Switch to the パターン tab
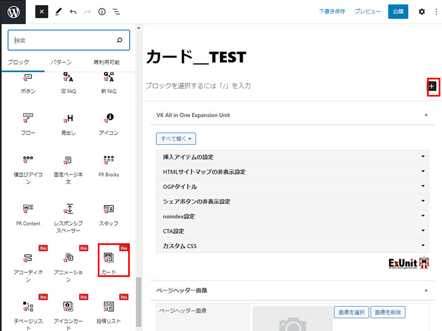The height and width of the screenshot is (331, 442). pos(61,62)
